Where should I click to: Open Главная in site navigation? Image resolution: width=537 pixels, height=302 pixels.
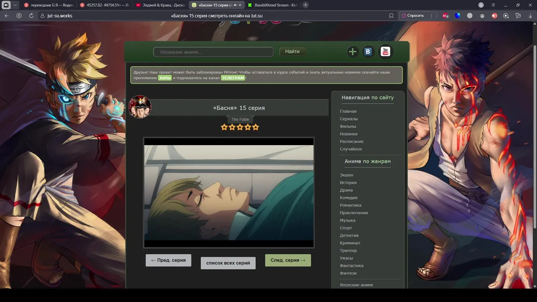(x=348, y=111)
